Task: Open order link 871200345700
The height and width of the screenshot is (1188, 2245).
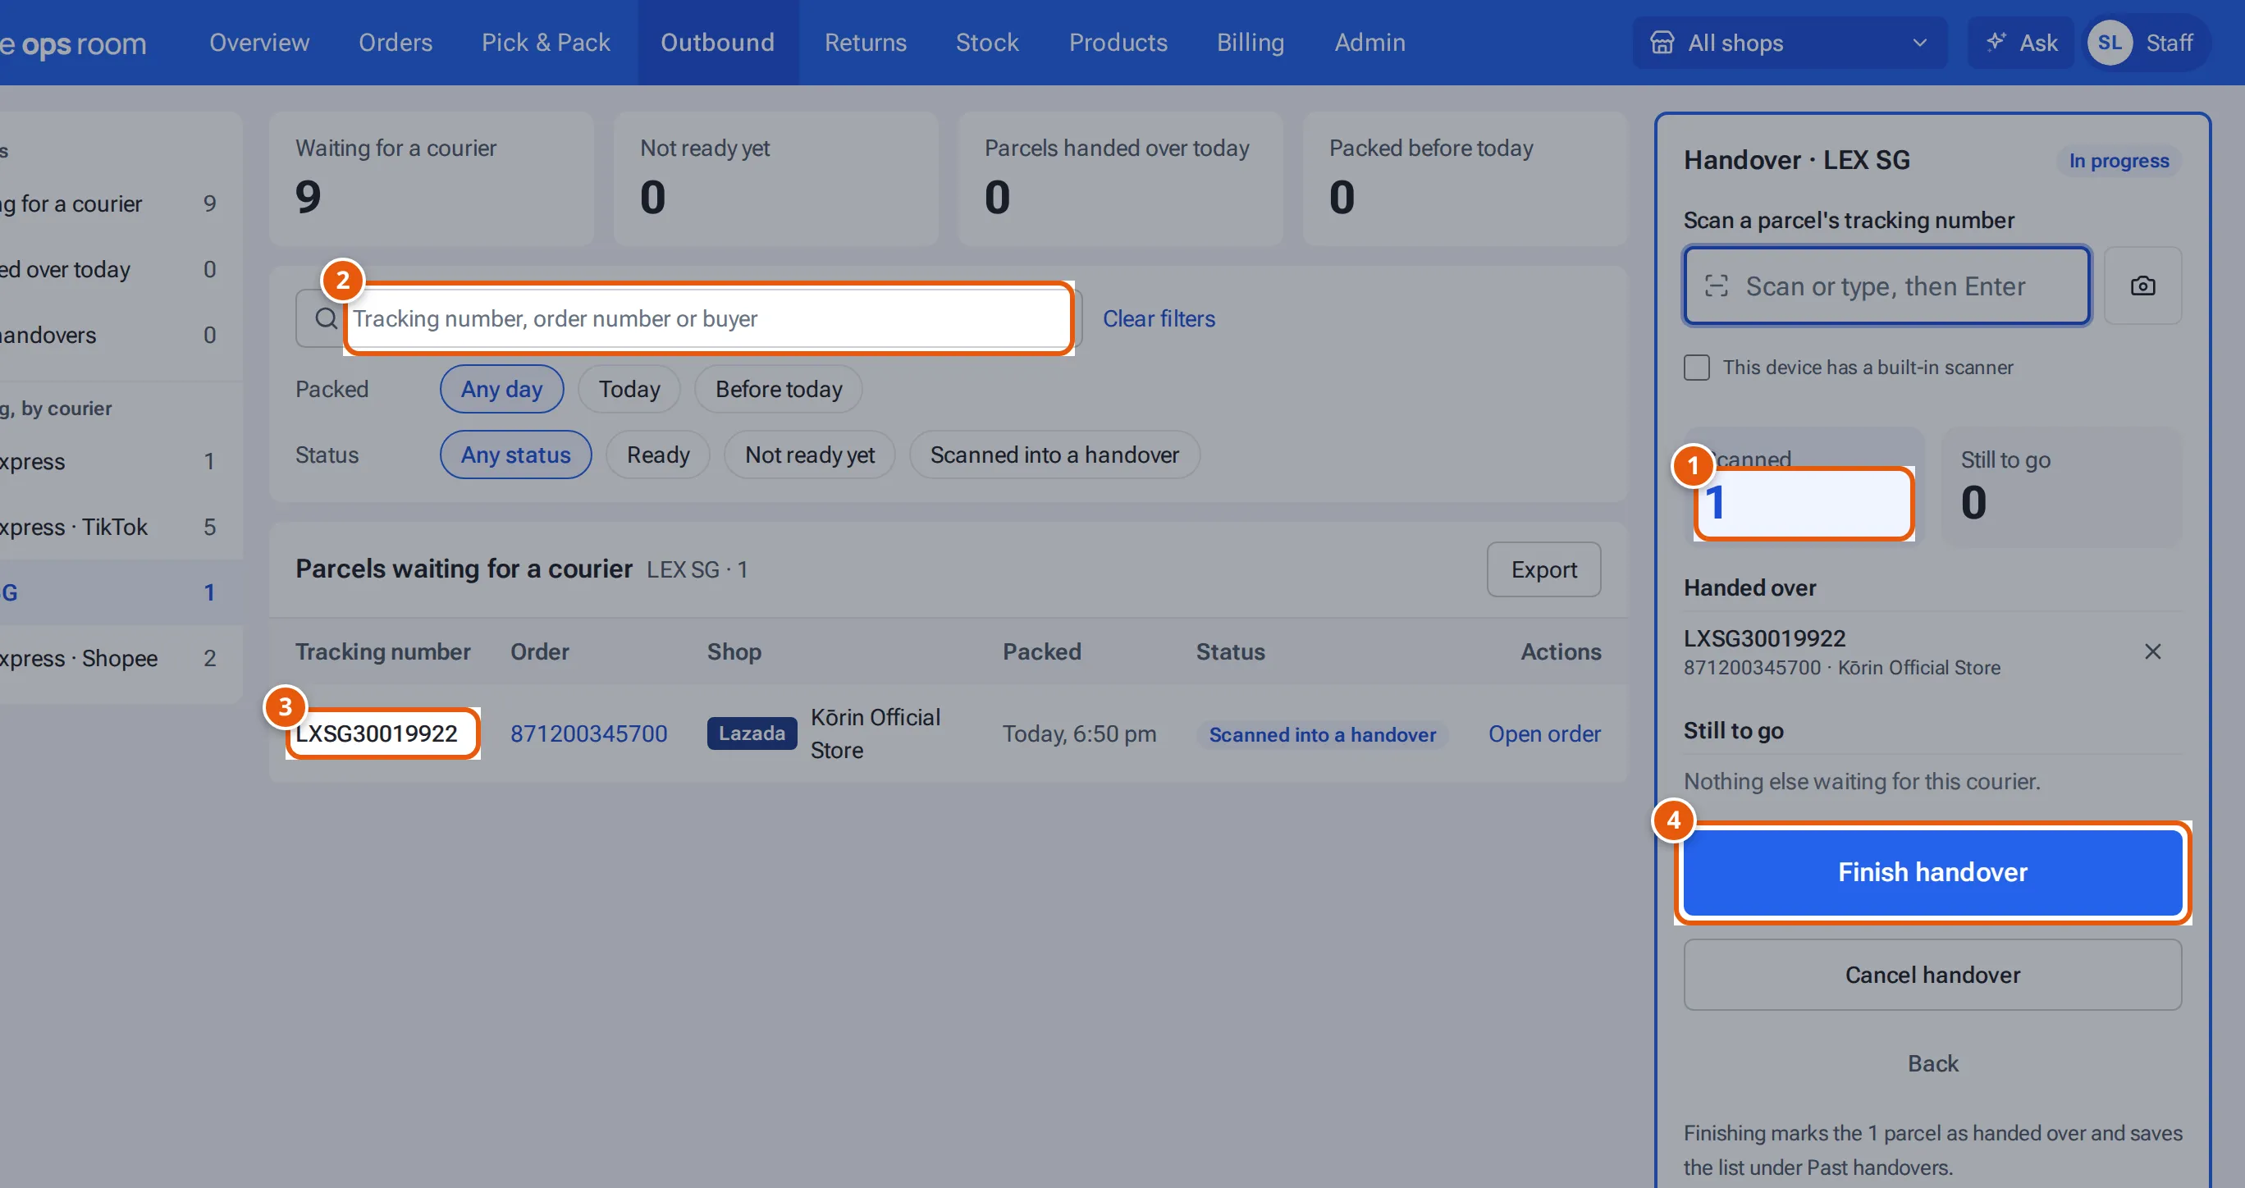Action: [588, 733]
